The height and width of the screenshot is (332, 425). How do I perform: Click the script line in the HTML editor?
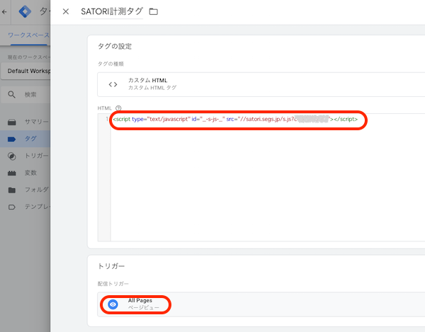pos(235,119)
